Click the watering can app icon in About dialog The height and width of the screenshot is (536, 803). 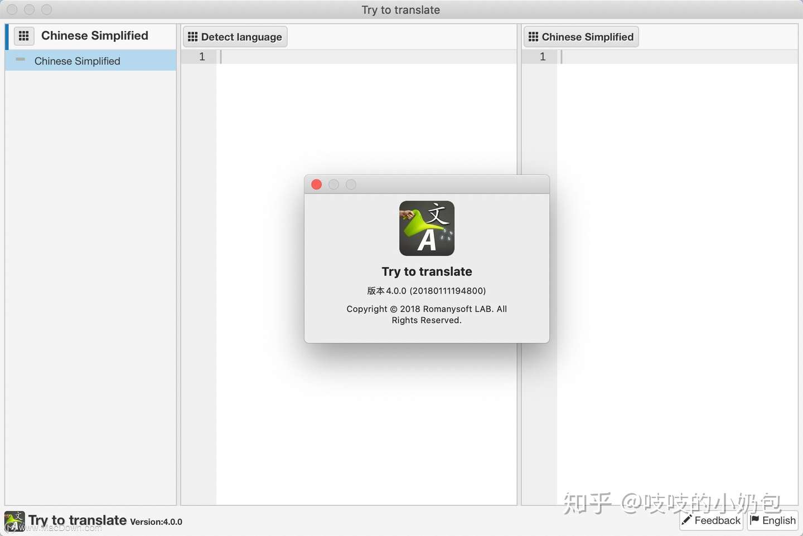[x=427, y=228]
